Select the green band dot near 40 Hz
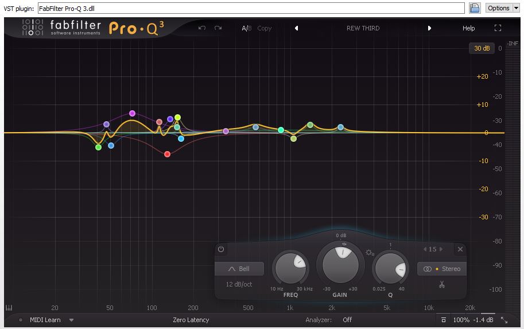Image resolution: width=524 pixels, height=329 pixels. tap(98, 147)
